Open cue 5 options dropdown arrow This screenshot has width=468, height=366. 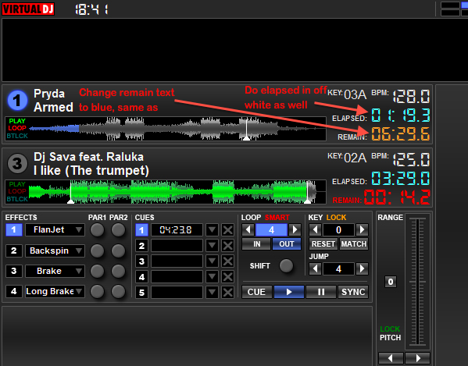[x=213, y=293]
